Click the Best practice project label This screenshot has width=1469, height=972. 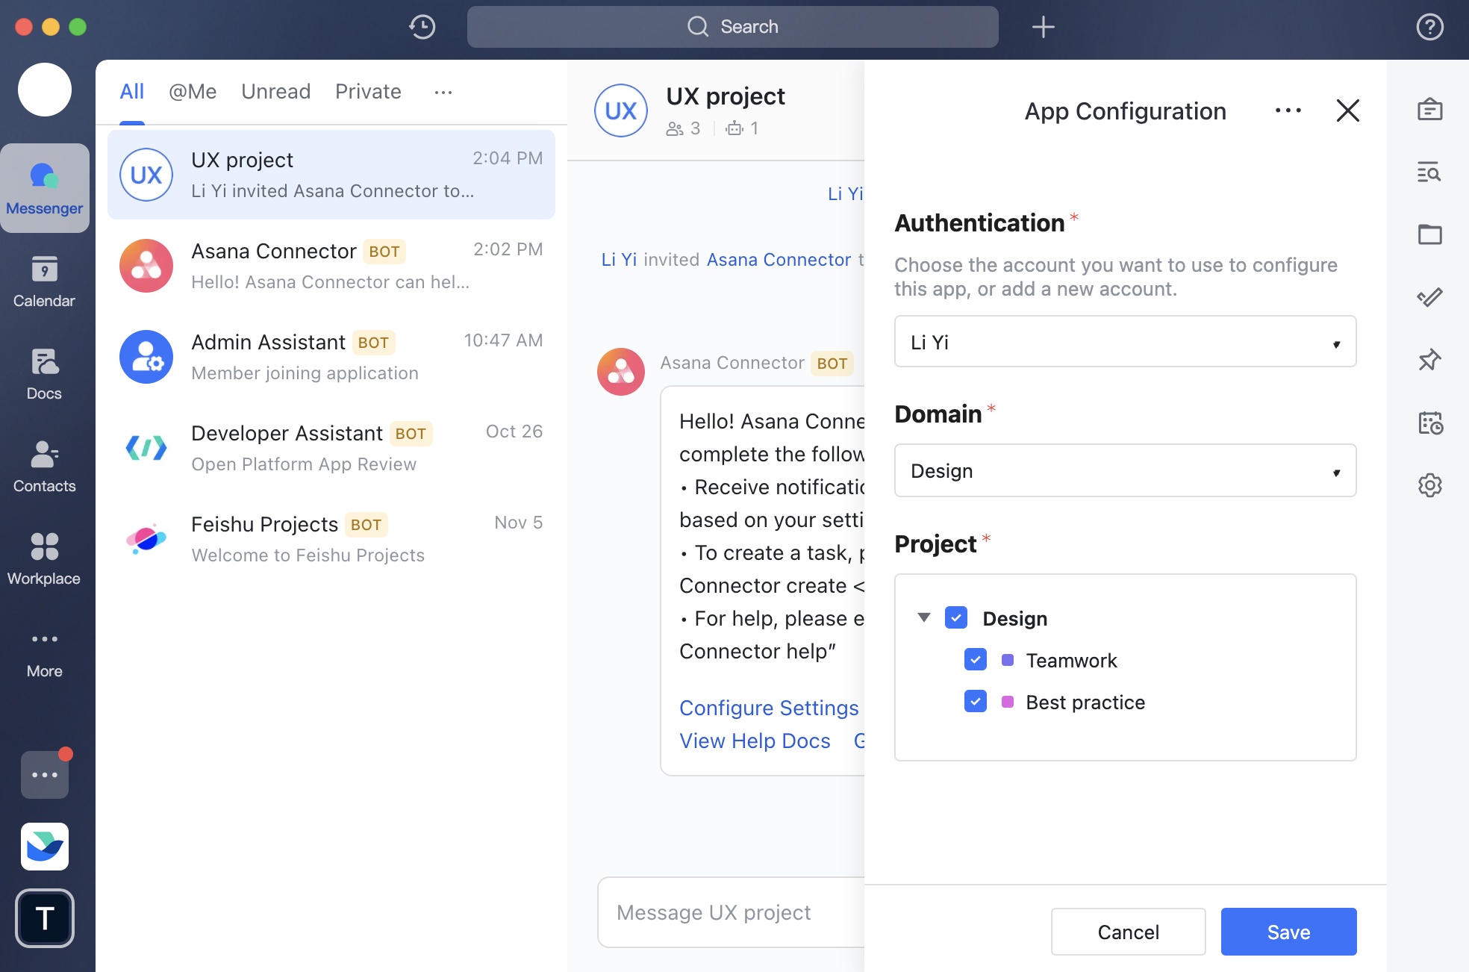[x=1085, y=702]
